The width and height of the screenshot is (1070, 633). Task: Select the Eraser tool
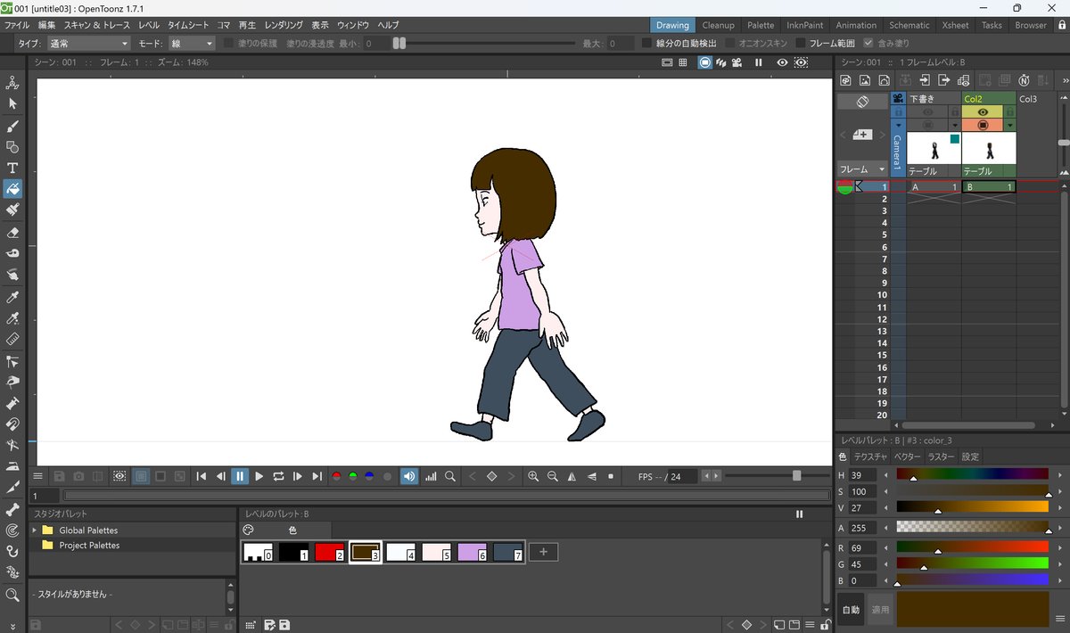pos(12,232)
